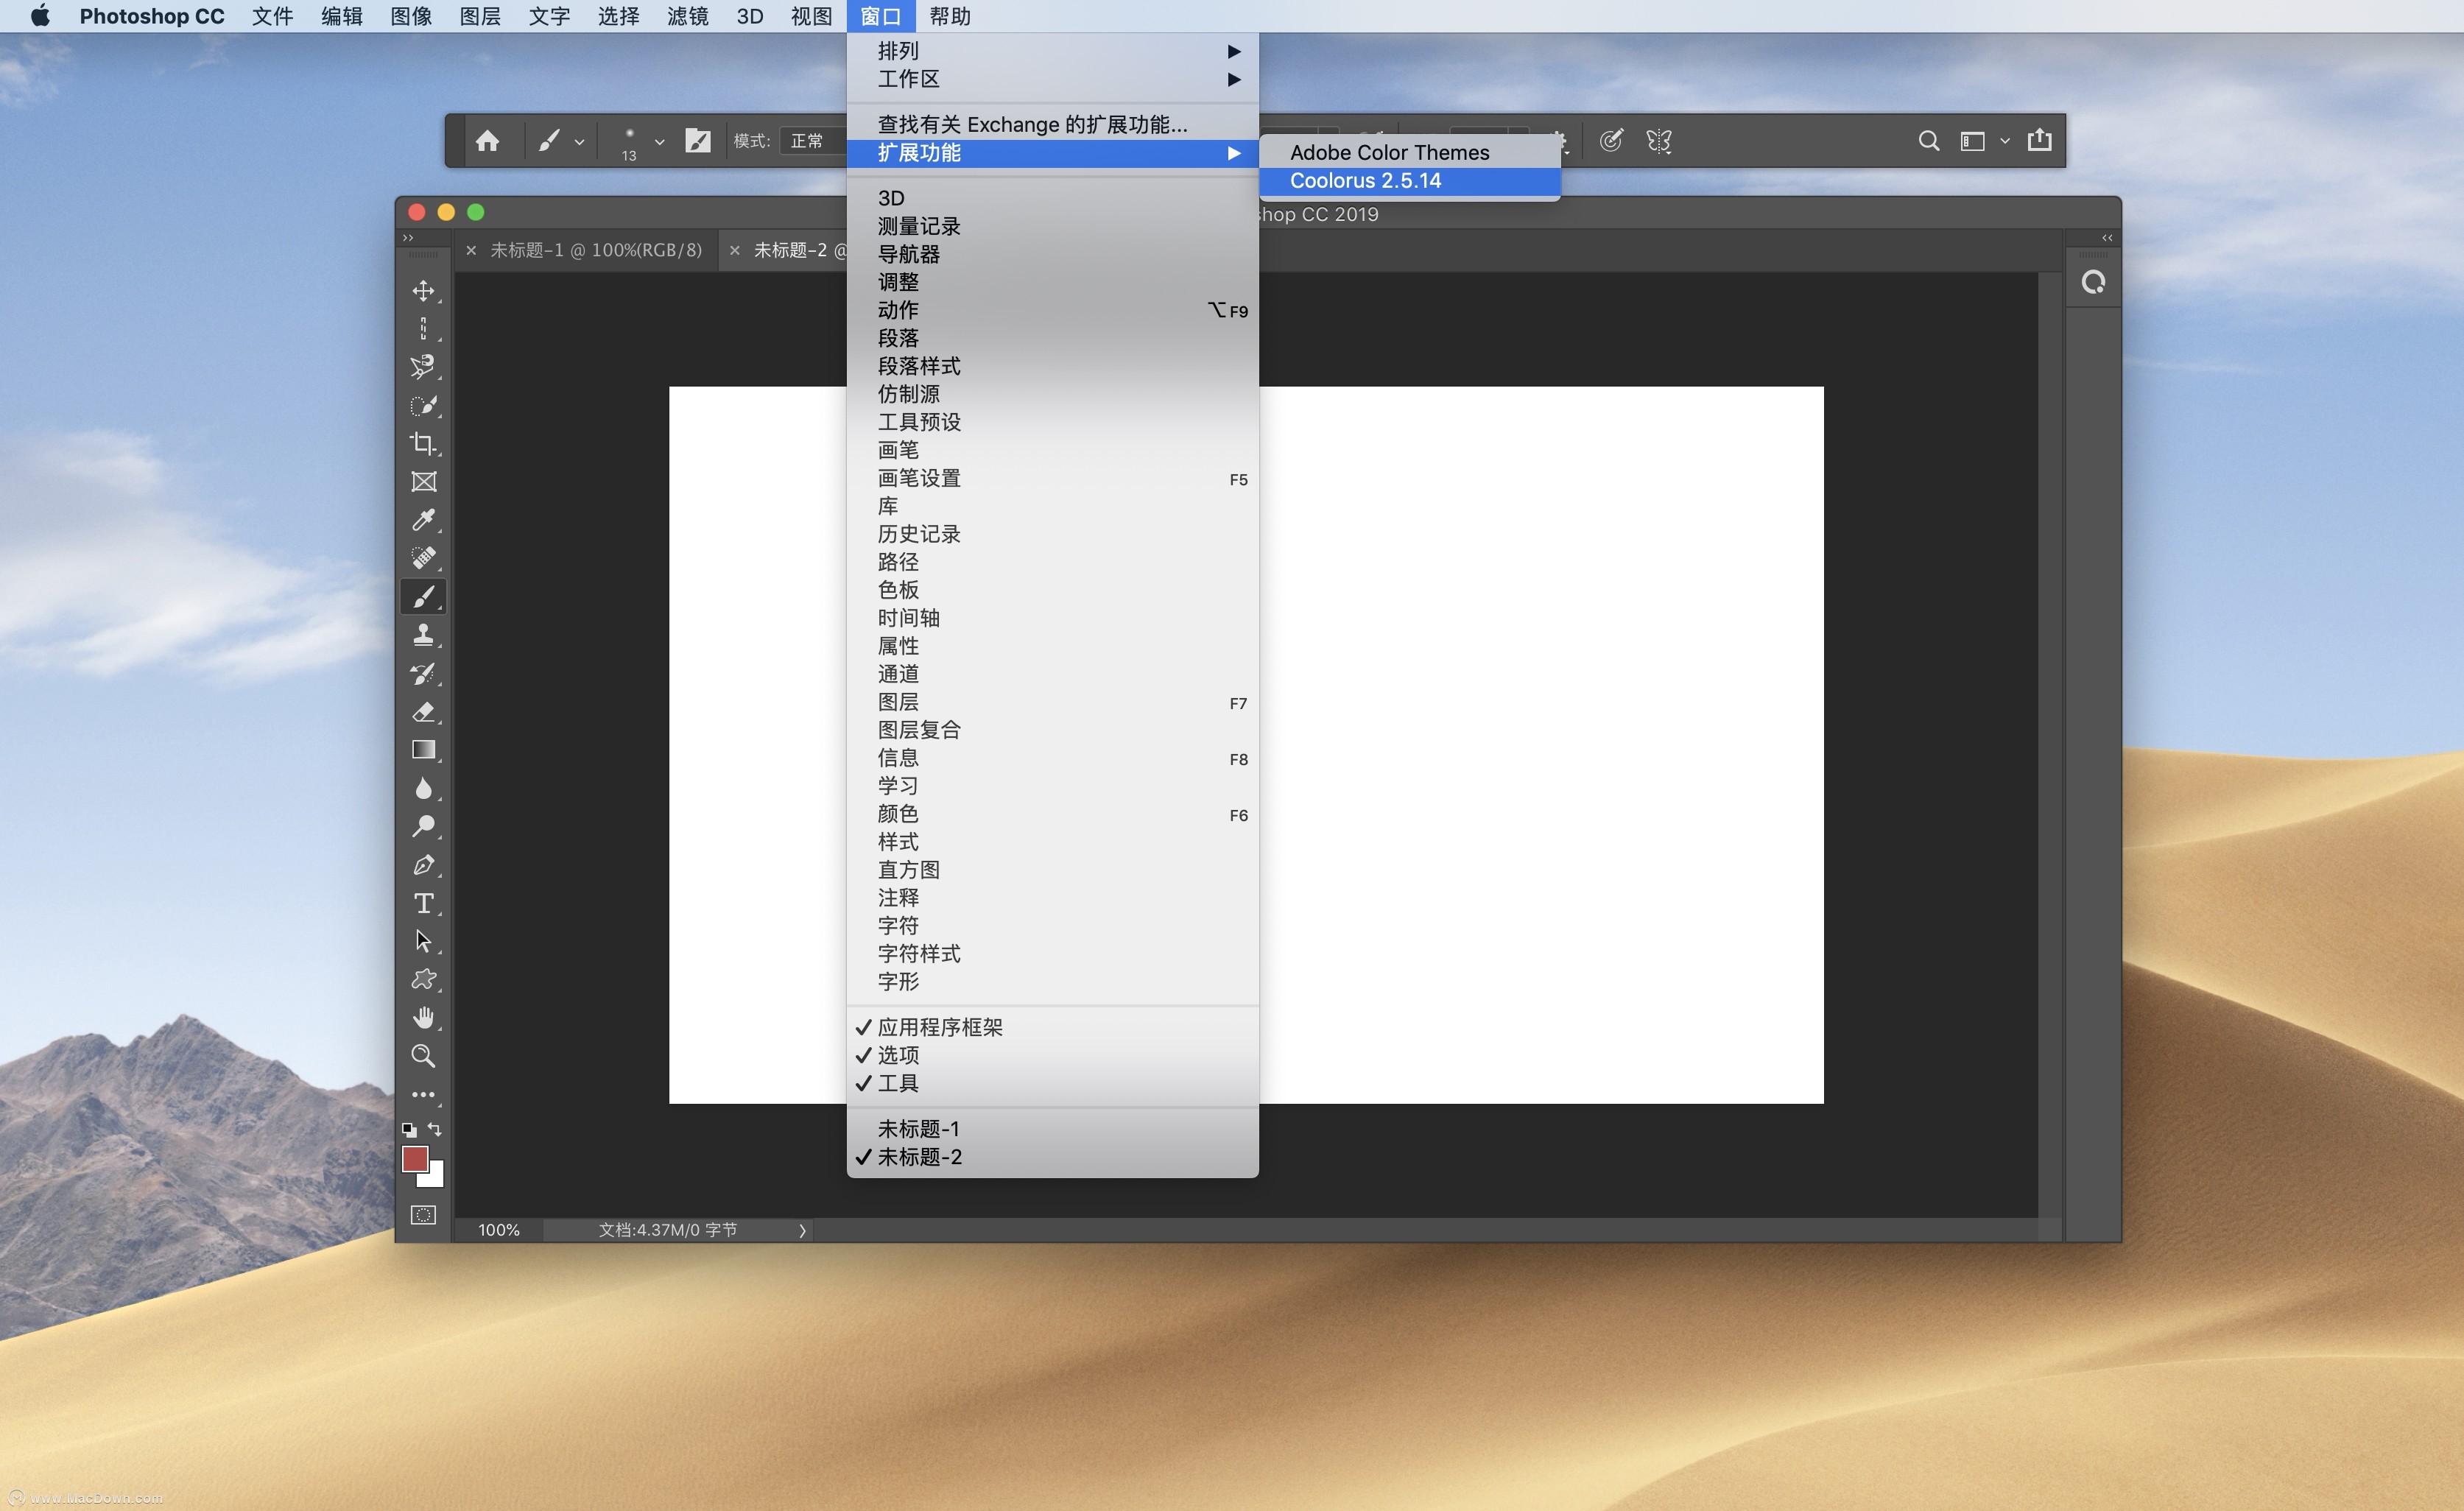The height and width of the screenshot is (1511, 2464).
Task: Open the brush size preset picker arrow
Action: 659,142
